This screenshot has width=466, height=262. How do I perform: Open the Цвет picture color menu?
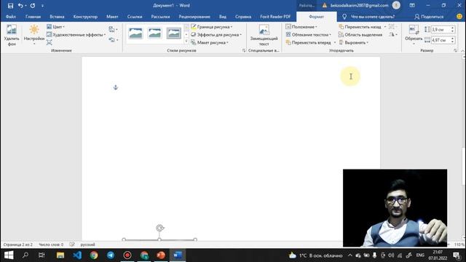coord(55,27)
